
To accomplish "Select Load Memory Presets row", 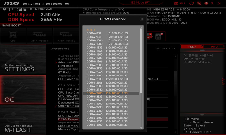I will click(68, 126).
